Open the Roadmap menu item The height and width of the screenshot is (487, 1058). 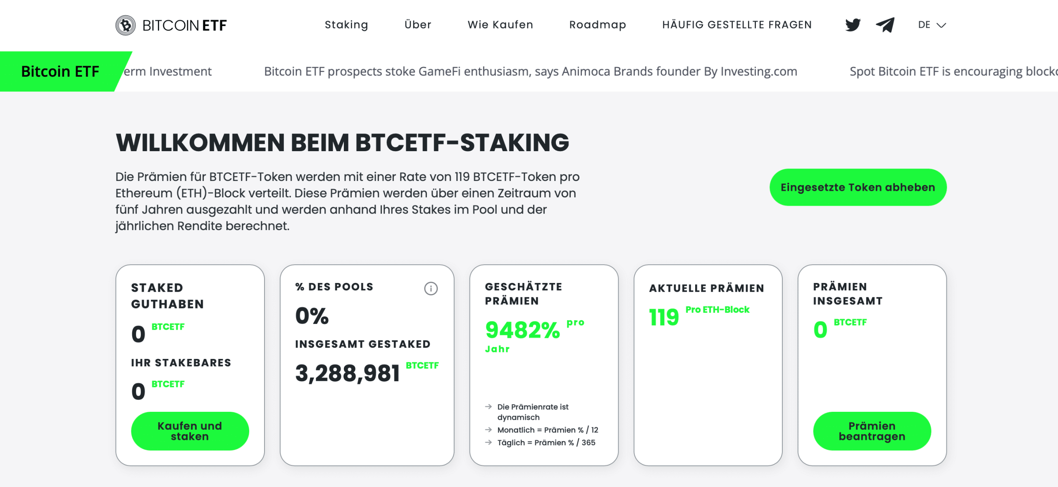tap(597, 25)
